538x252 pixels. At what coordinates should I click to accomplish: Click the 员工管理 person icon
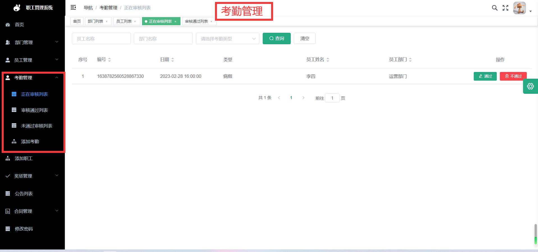click(8, 60)
